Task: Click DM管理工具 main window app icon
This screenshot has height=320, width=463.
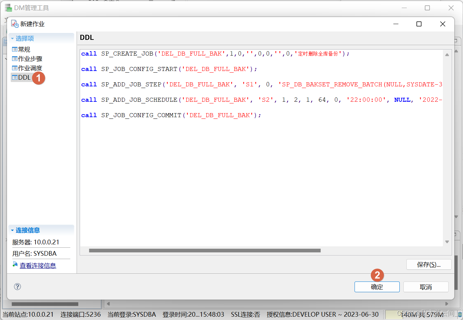Action: pos(8,8)
